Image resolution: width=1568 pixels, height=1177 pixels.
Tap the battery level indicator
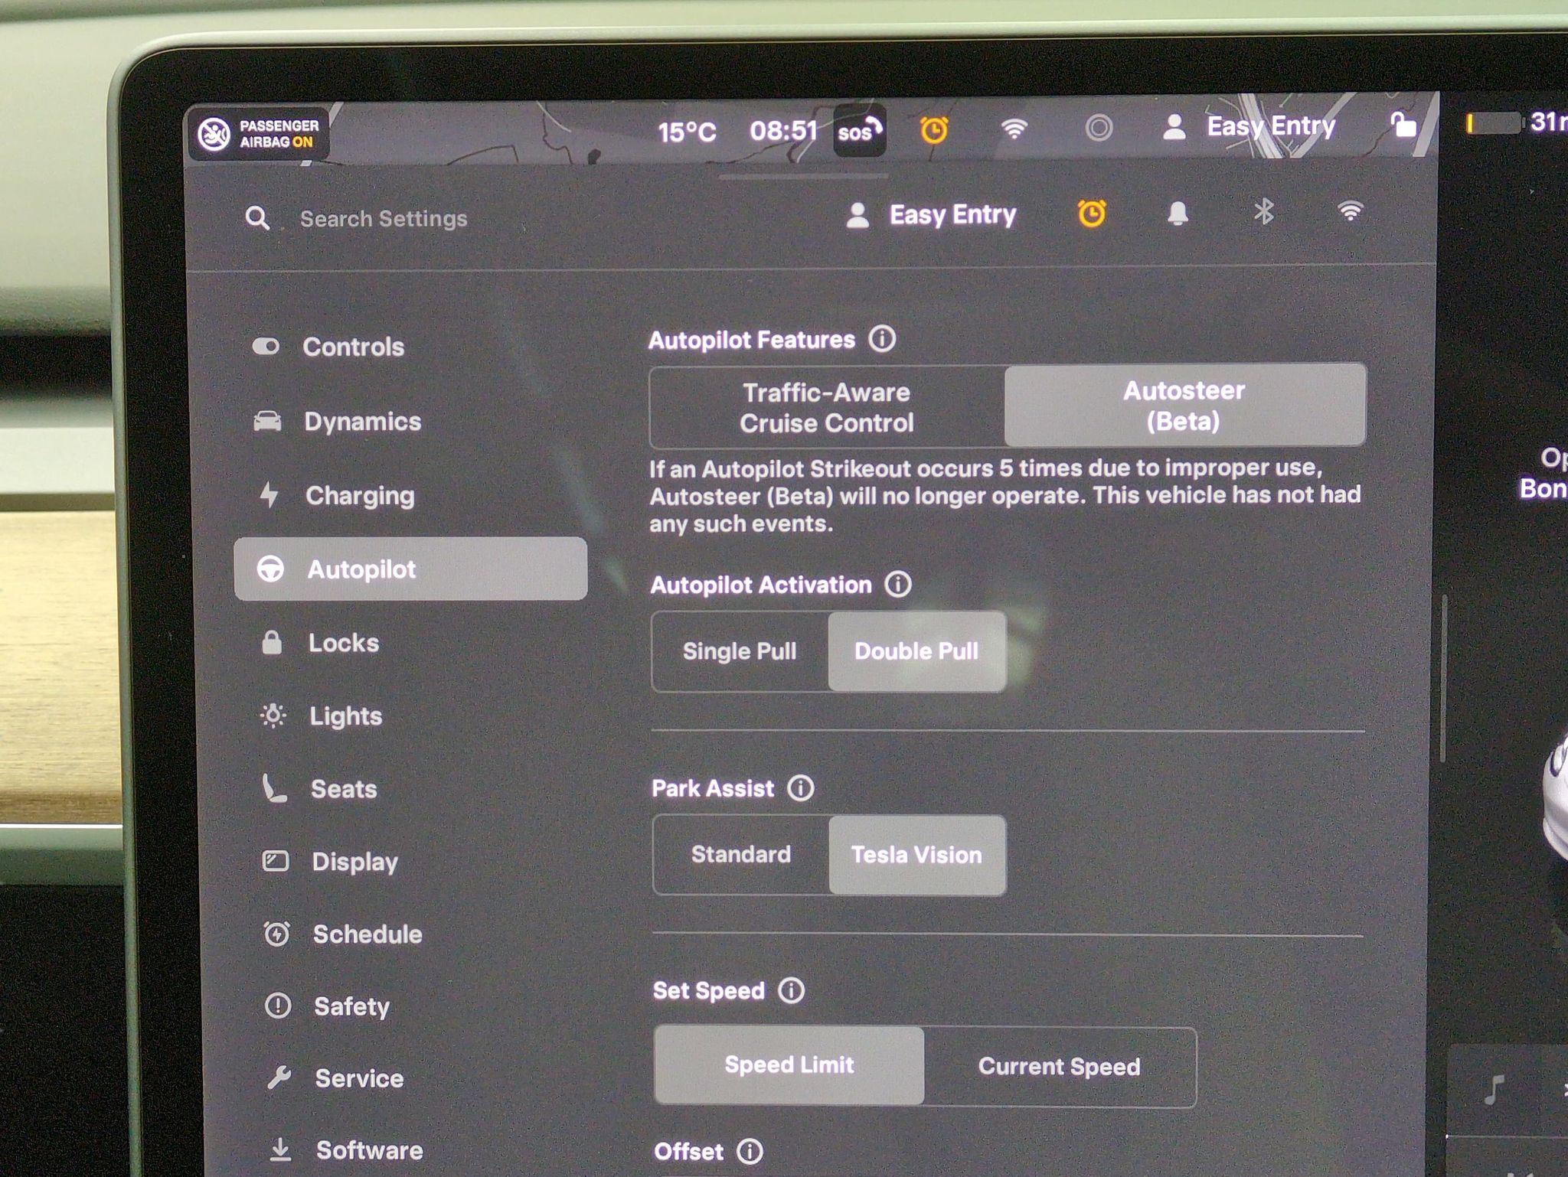click(x=1493, y=123)
